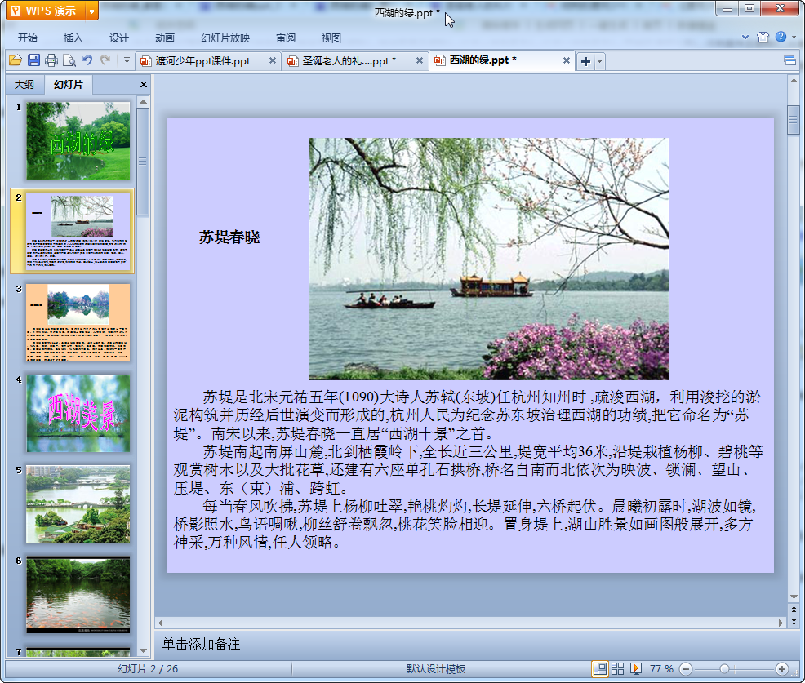This screenshot has width=805, height=683.
Task: Click the 77 % zoom level
Action: [x=661, y=668]
